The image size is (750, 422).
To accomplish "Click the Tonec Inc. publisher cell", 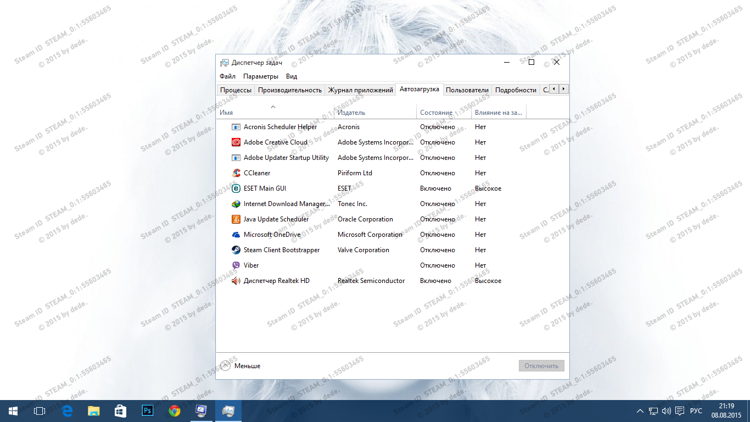I will point(352,204).
